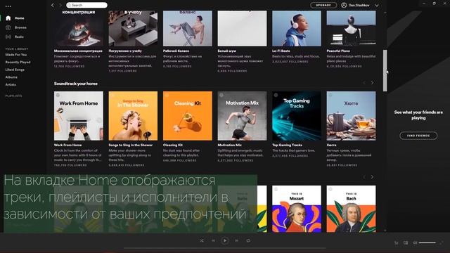Open the Top Gaming Tracks cover
Viewport: 450px width, 253px height.
click(297, 116)
